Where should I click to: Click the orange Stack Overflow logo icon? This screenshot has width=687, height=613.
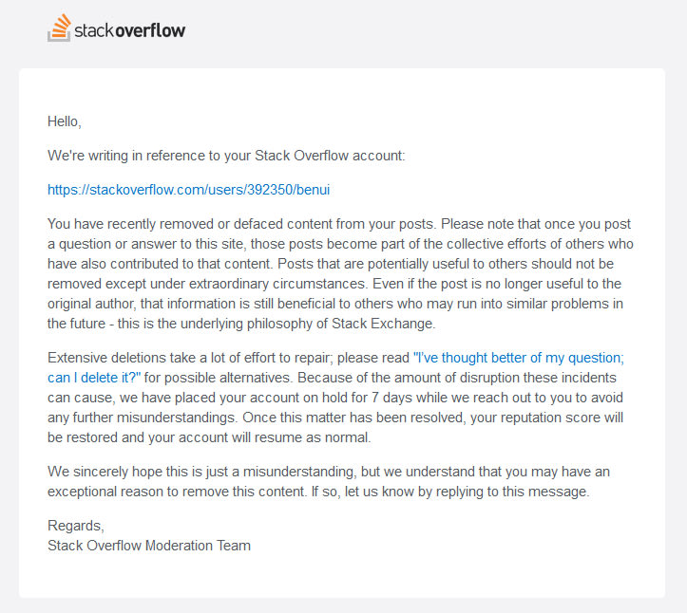[x=58, y=28]
